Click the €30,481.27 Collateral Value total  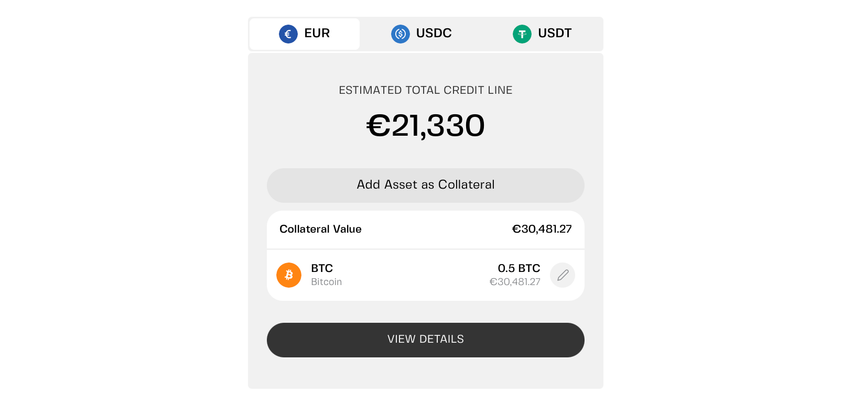click(x=542, y=229)
